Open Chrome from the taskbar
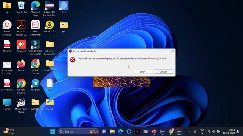Image resolution: width=243 pixels, height=136 pixels. point(170,131)
